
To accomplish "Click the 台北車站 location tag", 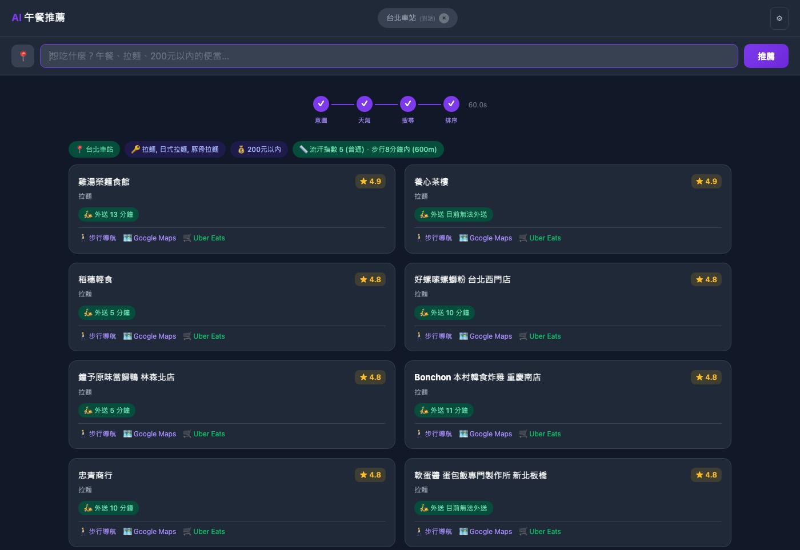I will (x=94, y=149).
